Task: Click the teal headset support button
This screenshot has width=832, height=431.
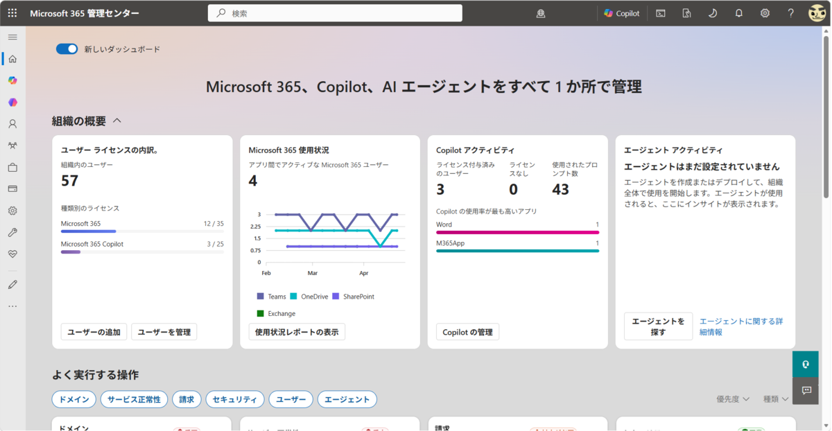Action: 806,364
